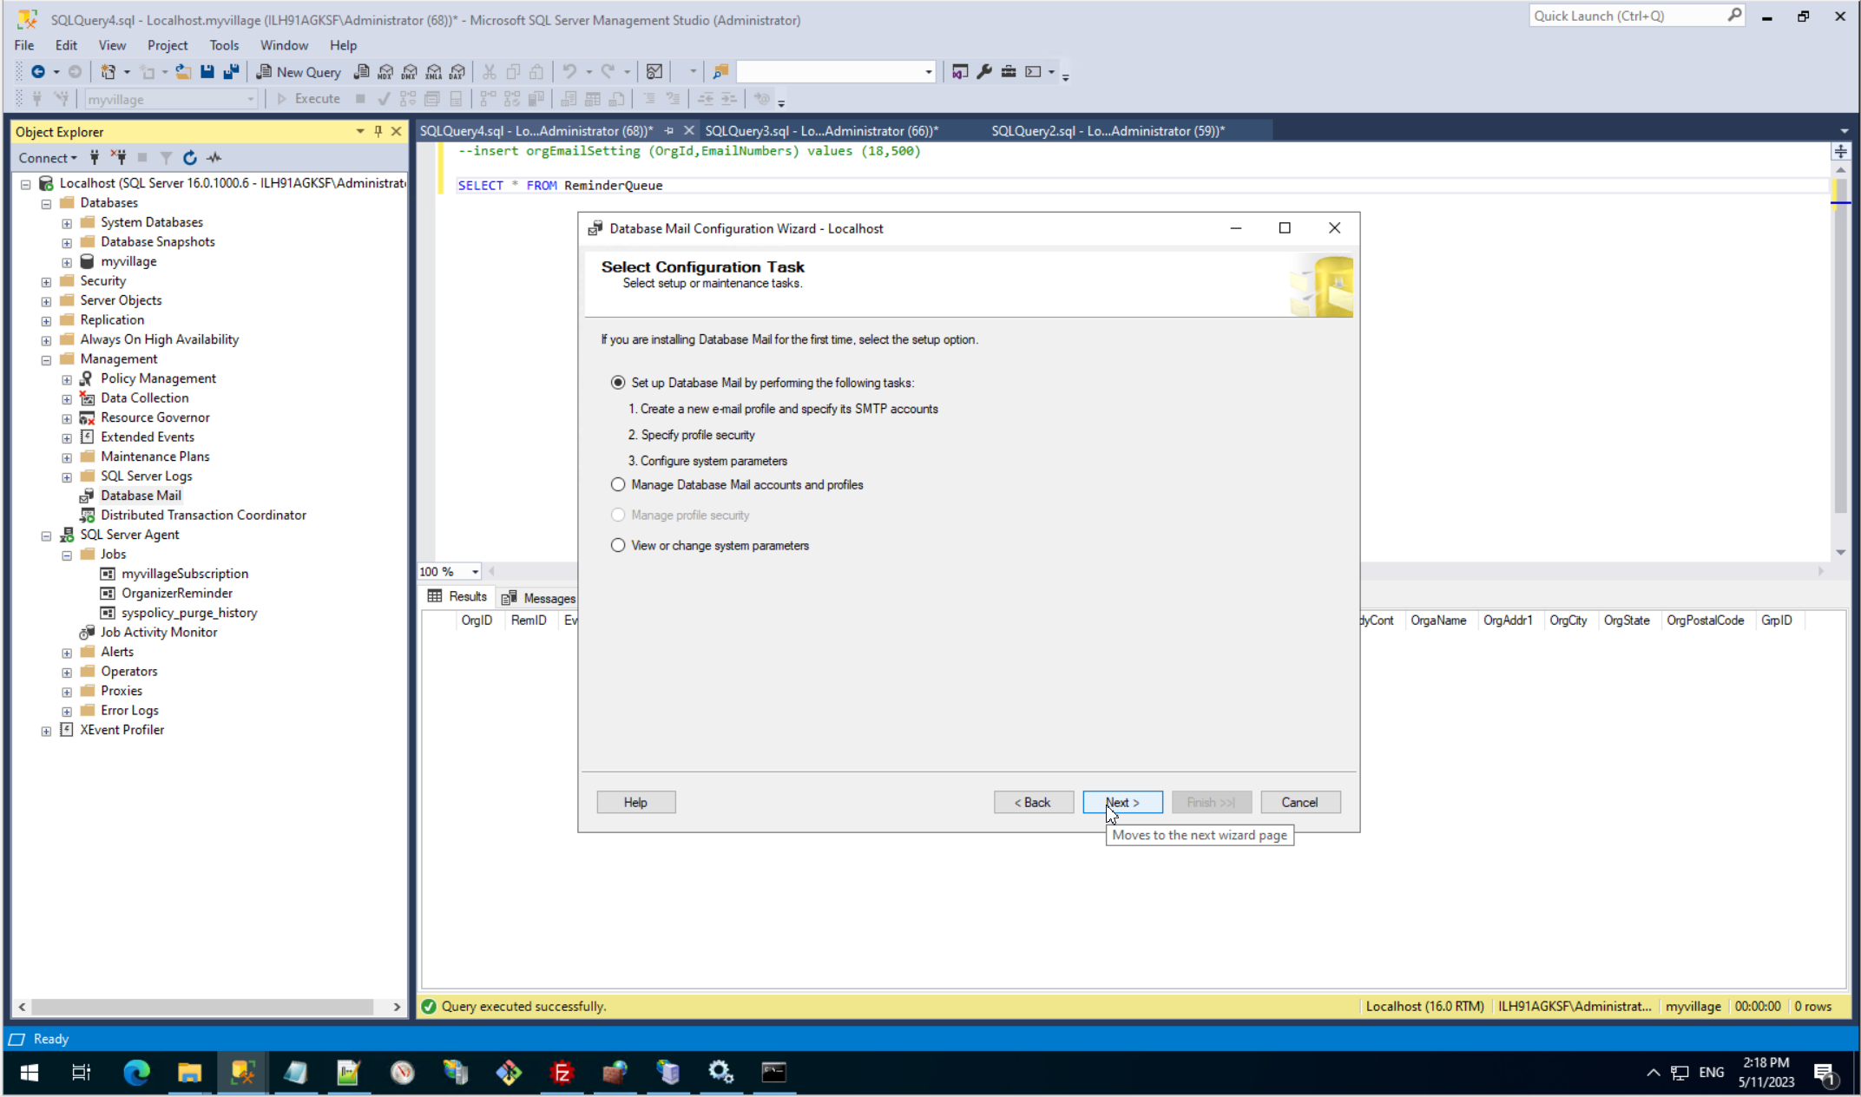Click the Properties wrench toolbar icon
1861x1097 pixels.
pyautogui.click(x=983, y=72)
